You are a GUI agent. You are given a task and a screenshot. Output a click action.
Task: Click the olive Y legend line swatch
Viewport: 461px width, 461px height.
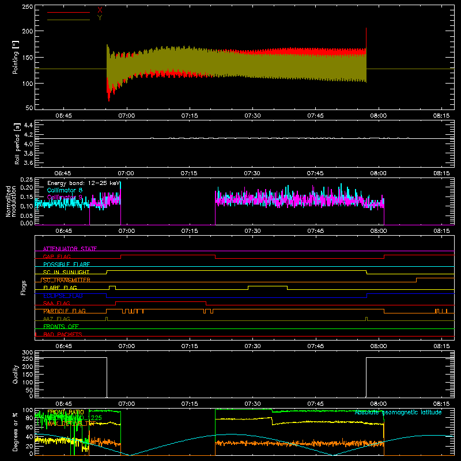[69, 20]
